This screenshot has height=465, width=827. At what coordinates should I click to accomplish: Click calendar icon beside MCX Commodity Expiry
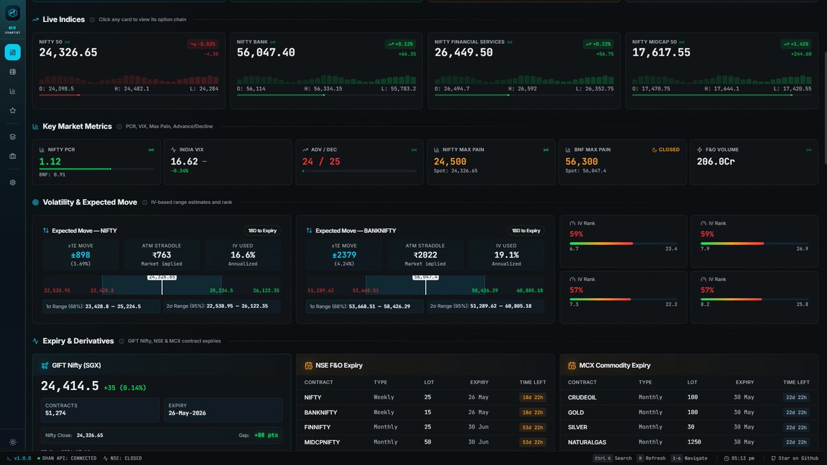pyautogui.click(x=572, y=365)
